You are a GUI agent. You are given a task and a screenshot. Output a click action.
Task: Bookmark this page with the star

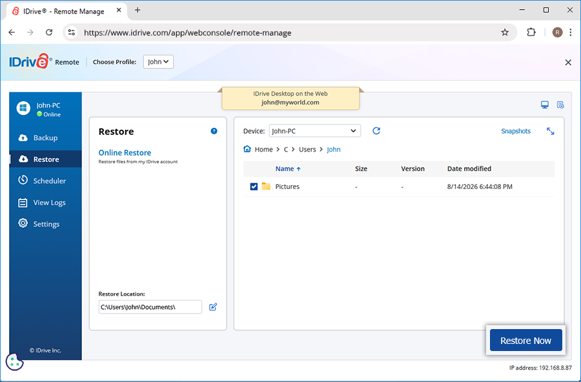(x=505, y=33)
